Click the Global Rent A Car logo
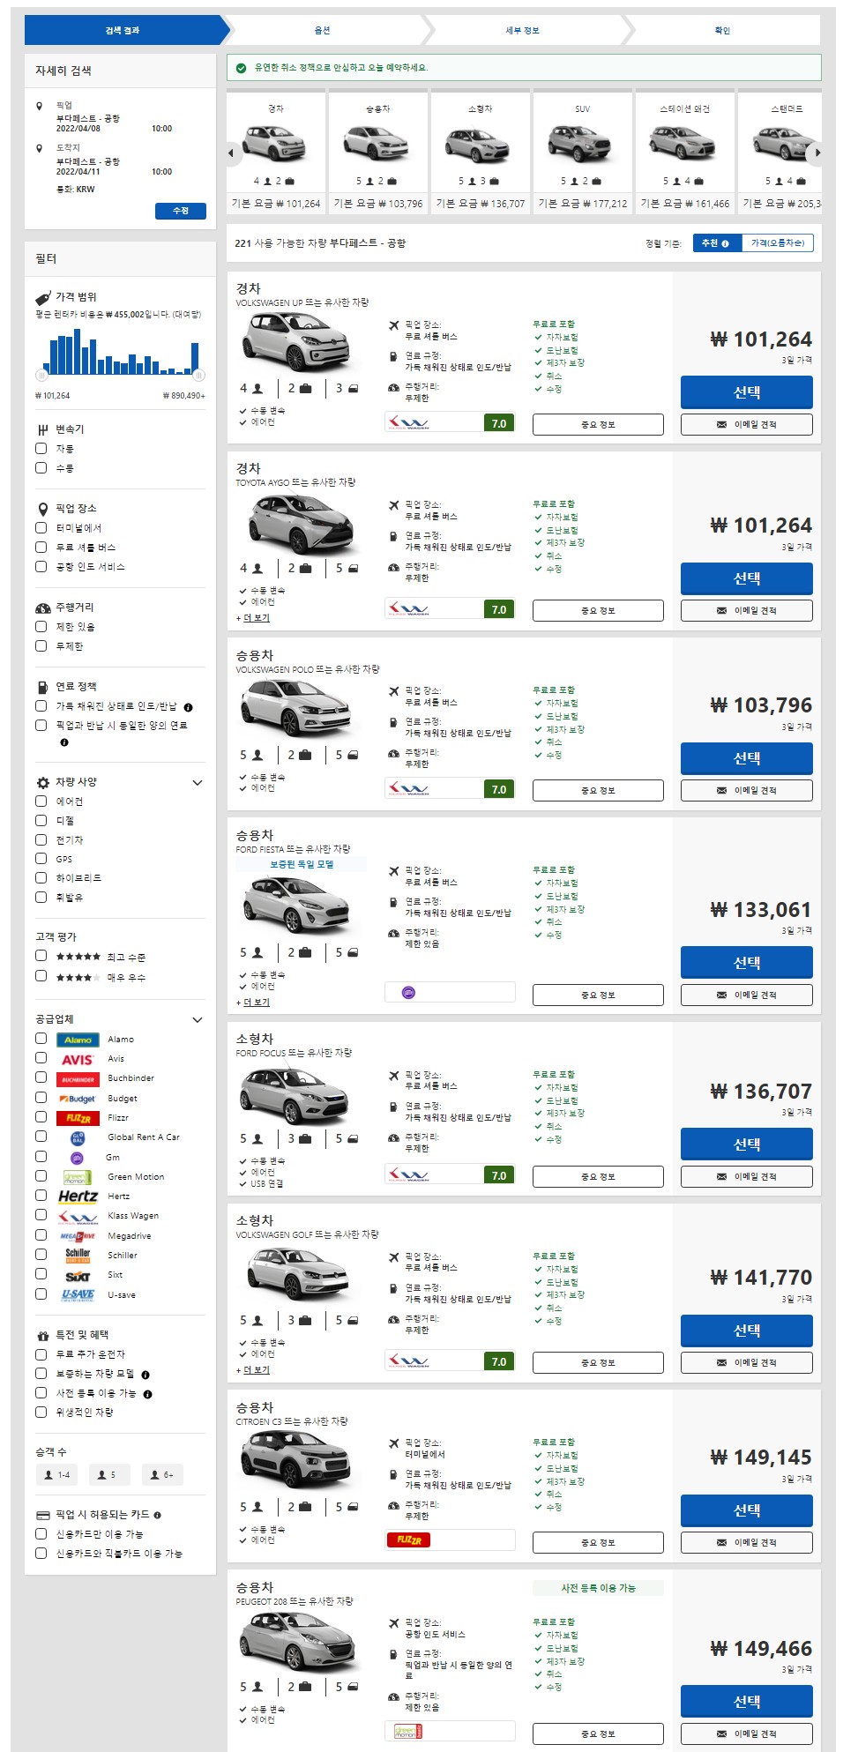The width and height of the screenshot is (858, 1752). coord(78,1137)
